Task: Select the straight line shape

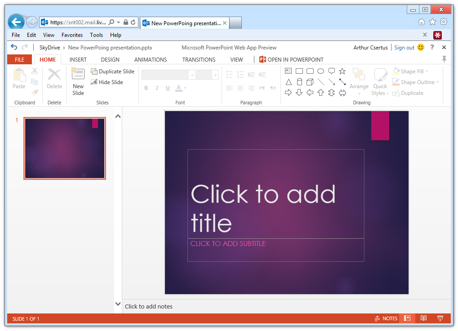Action: coord(321,82)
